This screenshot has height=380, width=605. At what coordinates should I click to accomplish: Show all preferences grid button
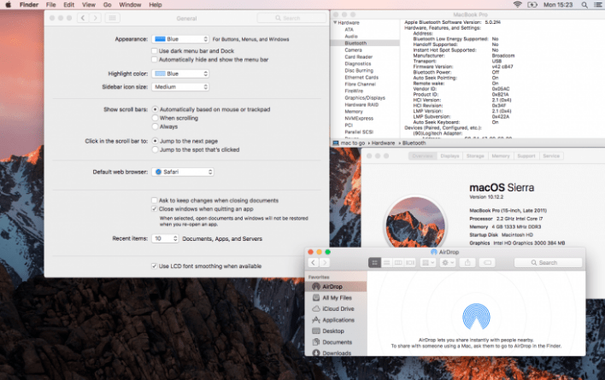coord(112,18)
